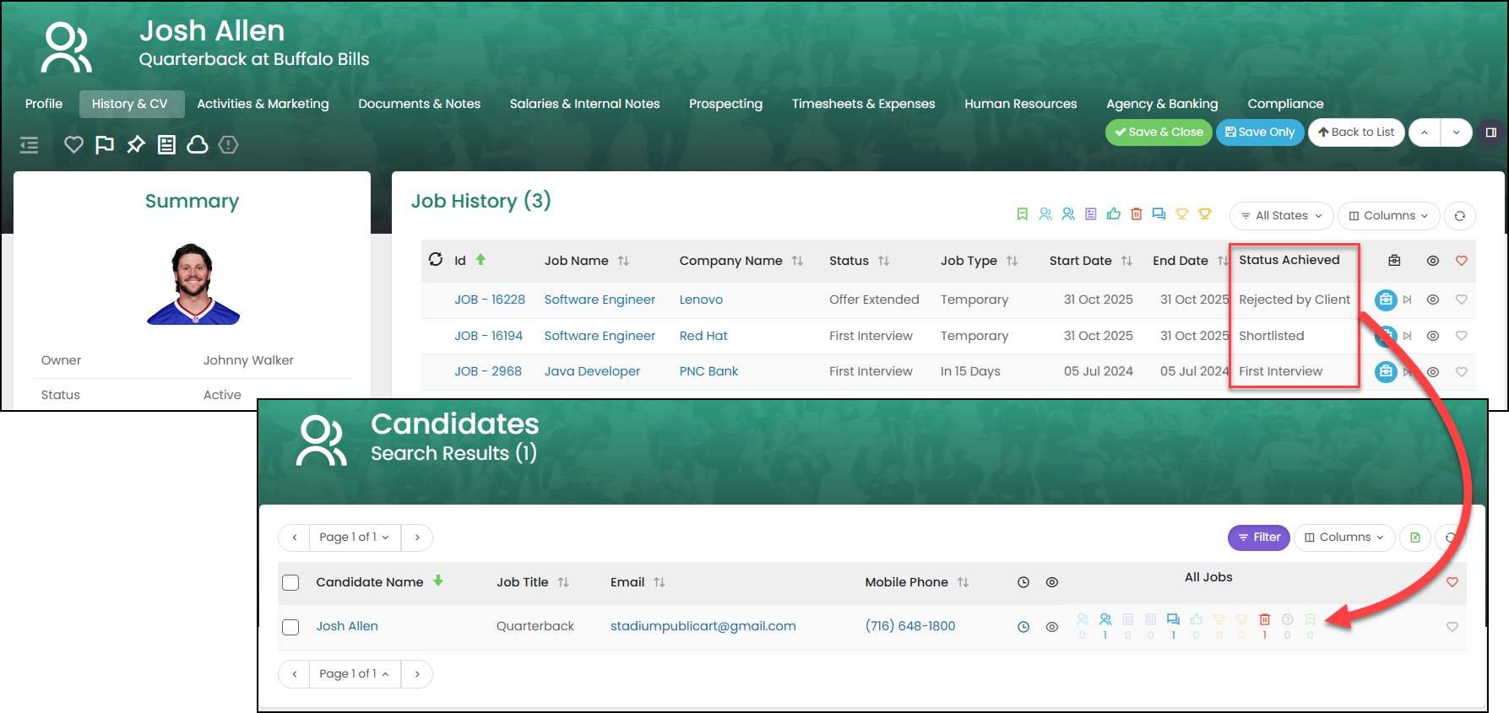
Task: Toggle eye icon for JOB - 16194 row
Action: click(1433, 336)
